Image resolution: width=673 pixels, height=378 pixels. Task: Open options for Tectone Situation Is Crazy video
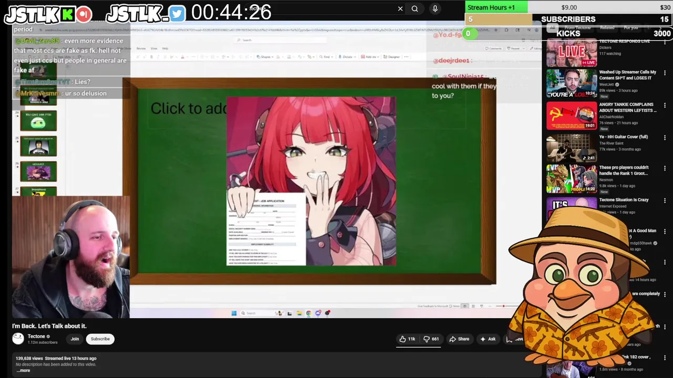tap(665, 201)
